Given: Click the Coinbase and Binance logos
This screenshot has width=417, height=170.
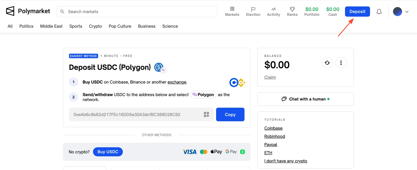Looking at the screenshot, I should [x=237, y=83].
